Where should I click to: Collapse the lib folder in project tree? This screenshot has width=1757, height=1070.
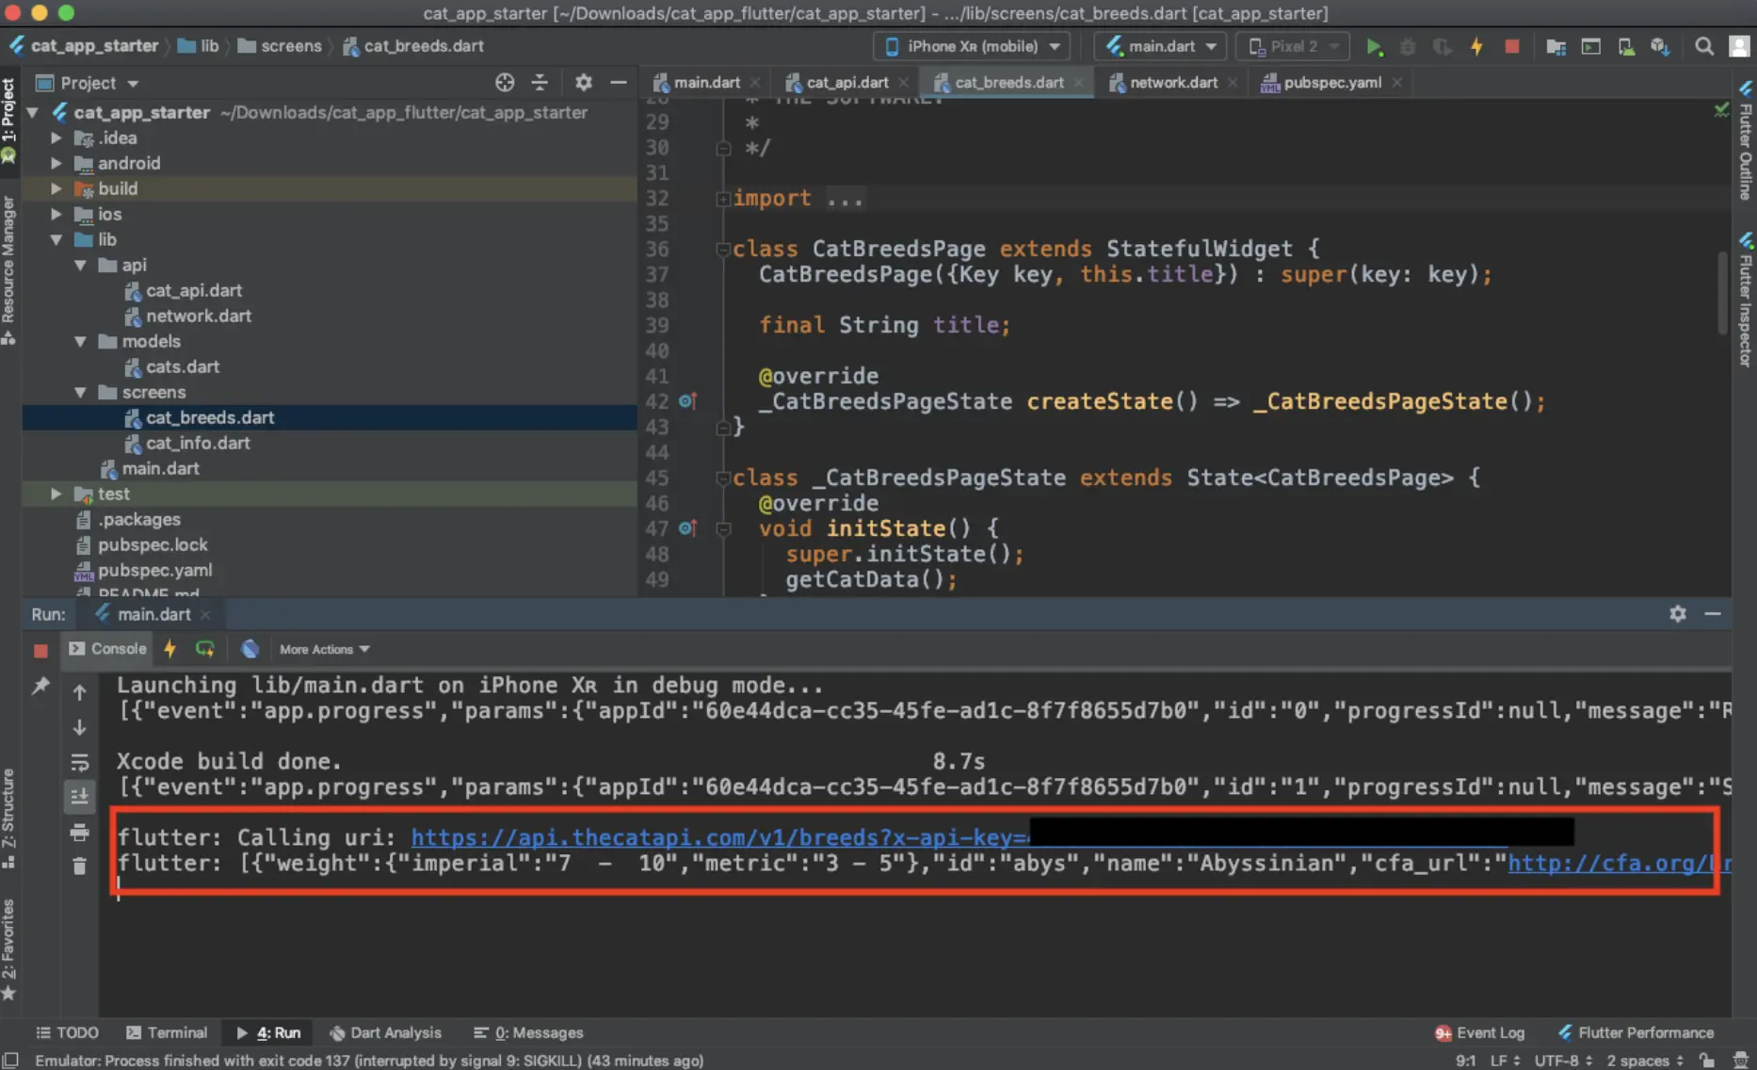coord(56,239)
